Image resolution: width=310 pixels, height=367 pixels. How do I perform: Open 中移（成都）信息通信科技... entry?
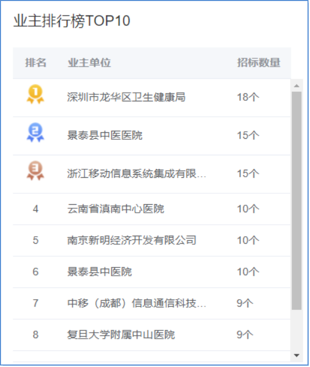(x=137, y=303)
